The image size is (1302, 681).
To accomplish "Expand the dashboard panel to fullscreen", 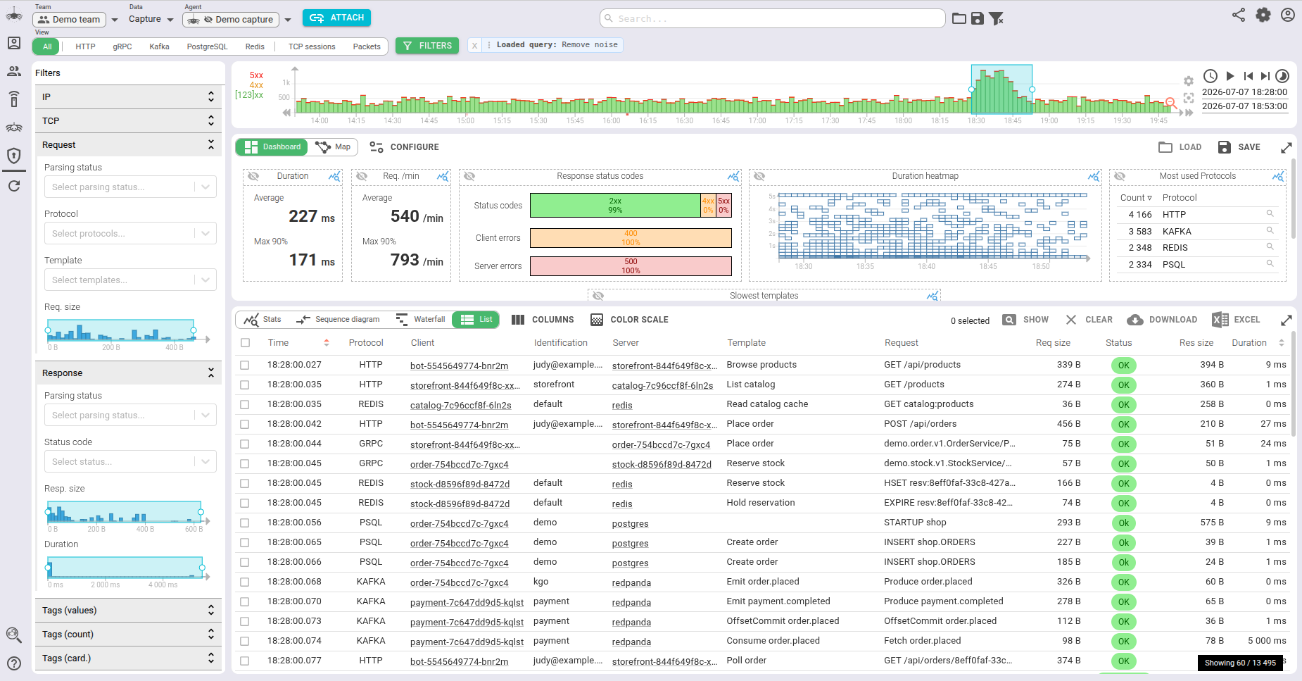I will point(1287,147).
